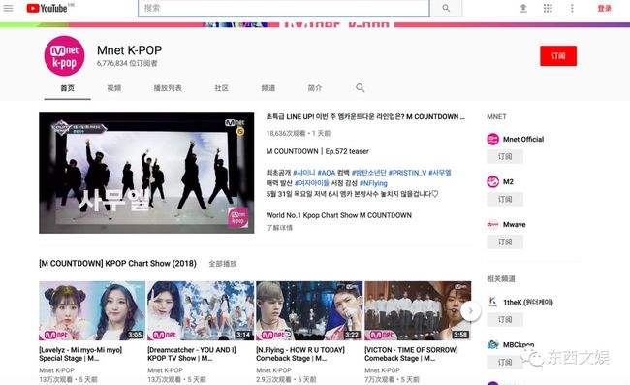Open the Lovelyz Mi myo-Mi myo thumbnail
This screenshot has width=630, height=385.
point(92,310)
